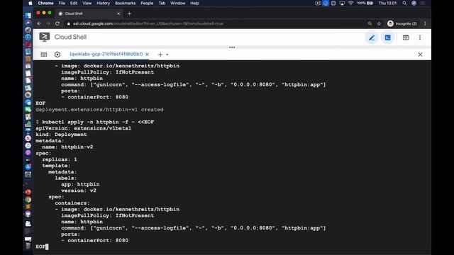Toggle the Cloud Shell terminal icon
This screenshot has width=454, height=255.
pyautogui.click(x=387, y=38)
